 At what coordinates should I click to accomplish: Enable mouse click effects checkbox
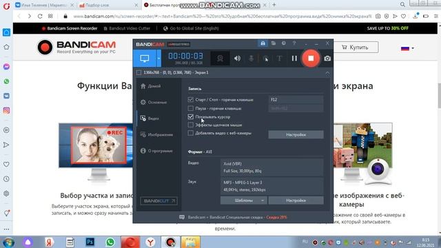pos(191,125)
